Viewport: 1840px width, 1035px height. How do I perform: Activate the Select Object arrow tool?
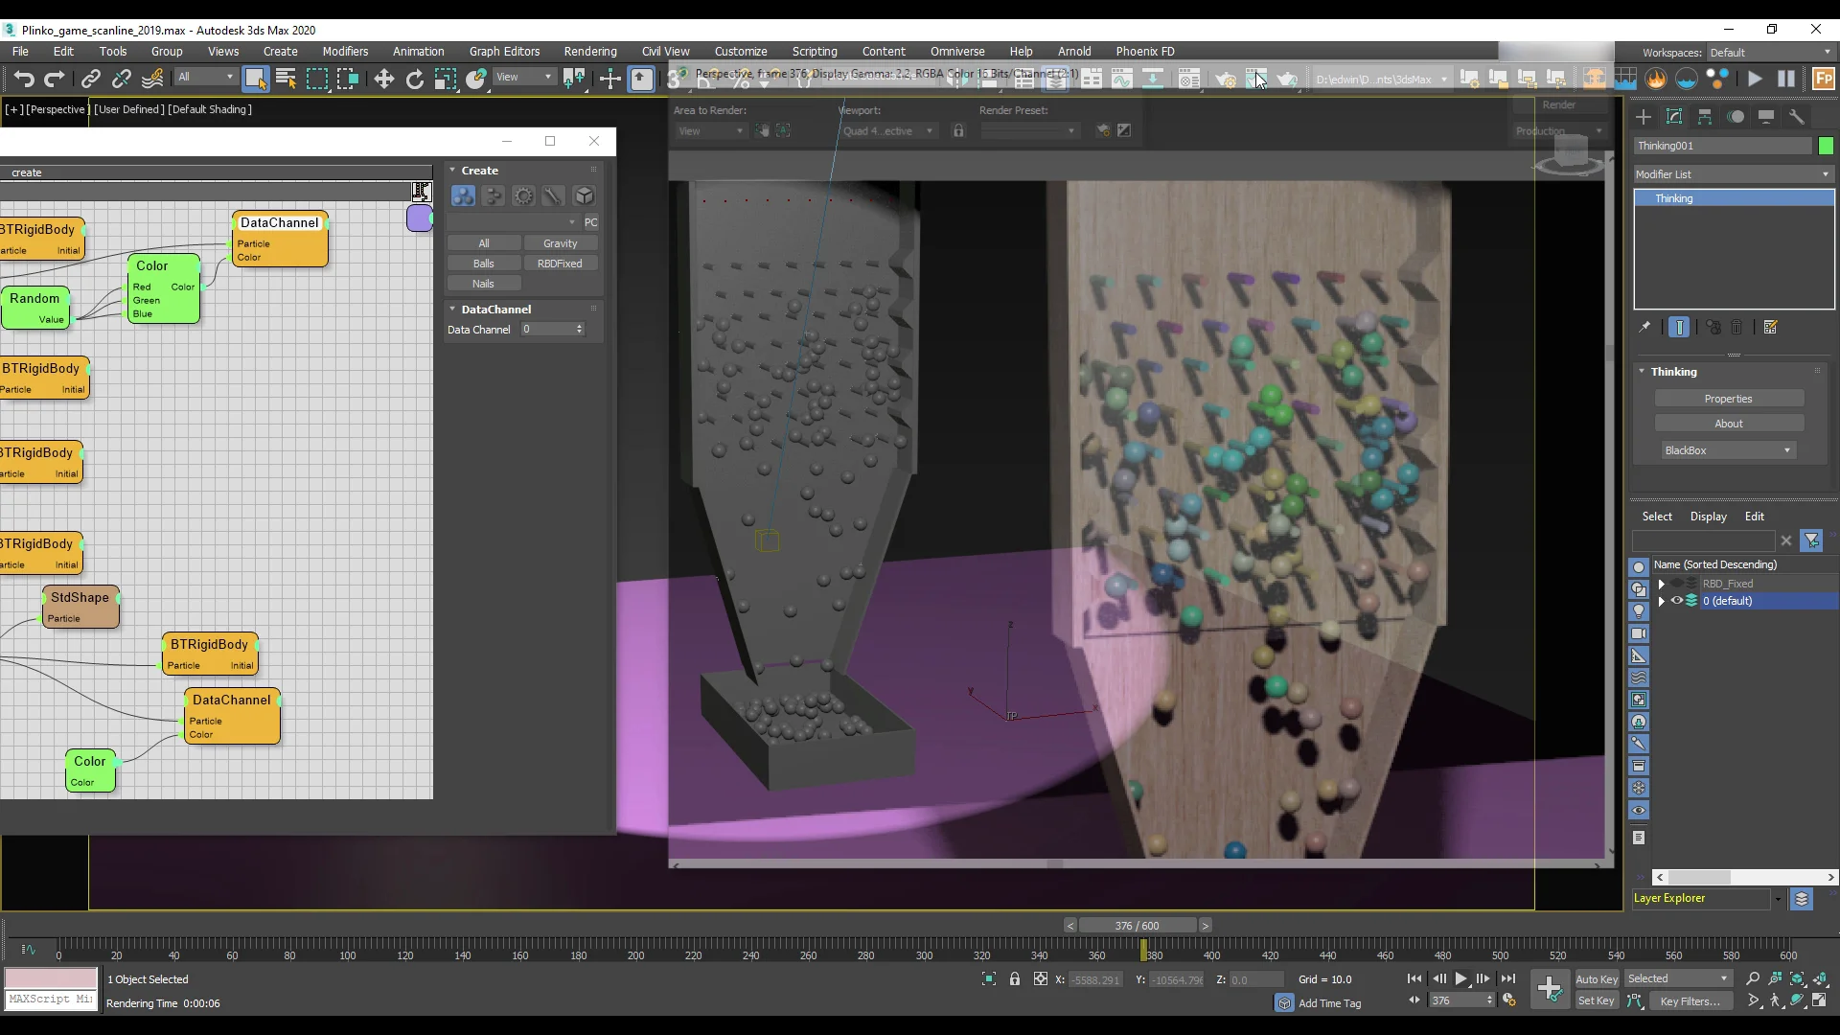point(256,79)
